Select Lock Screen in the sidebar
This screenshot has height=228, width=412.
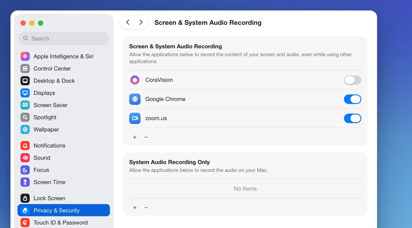click(x=64, y=198)
